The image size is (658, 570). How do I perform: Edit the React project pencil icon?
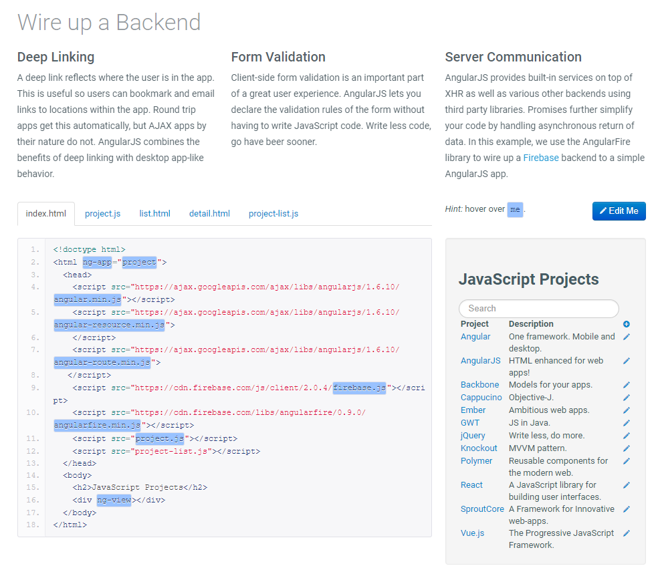tap(626, 485)
